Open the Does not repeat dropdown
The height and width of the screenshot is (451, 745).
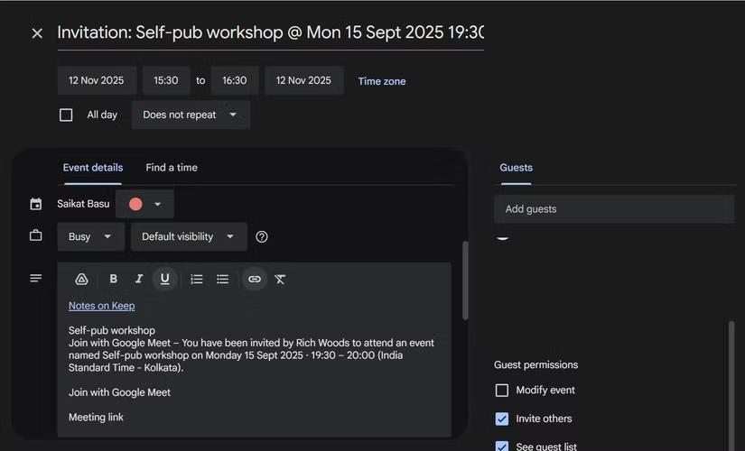[x=191, y=115]
